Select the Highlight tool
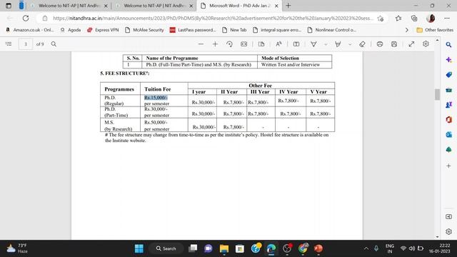 point(338,44)
